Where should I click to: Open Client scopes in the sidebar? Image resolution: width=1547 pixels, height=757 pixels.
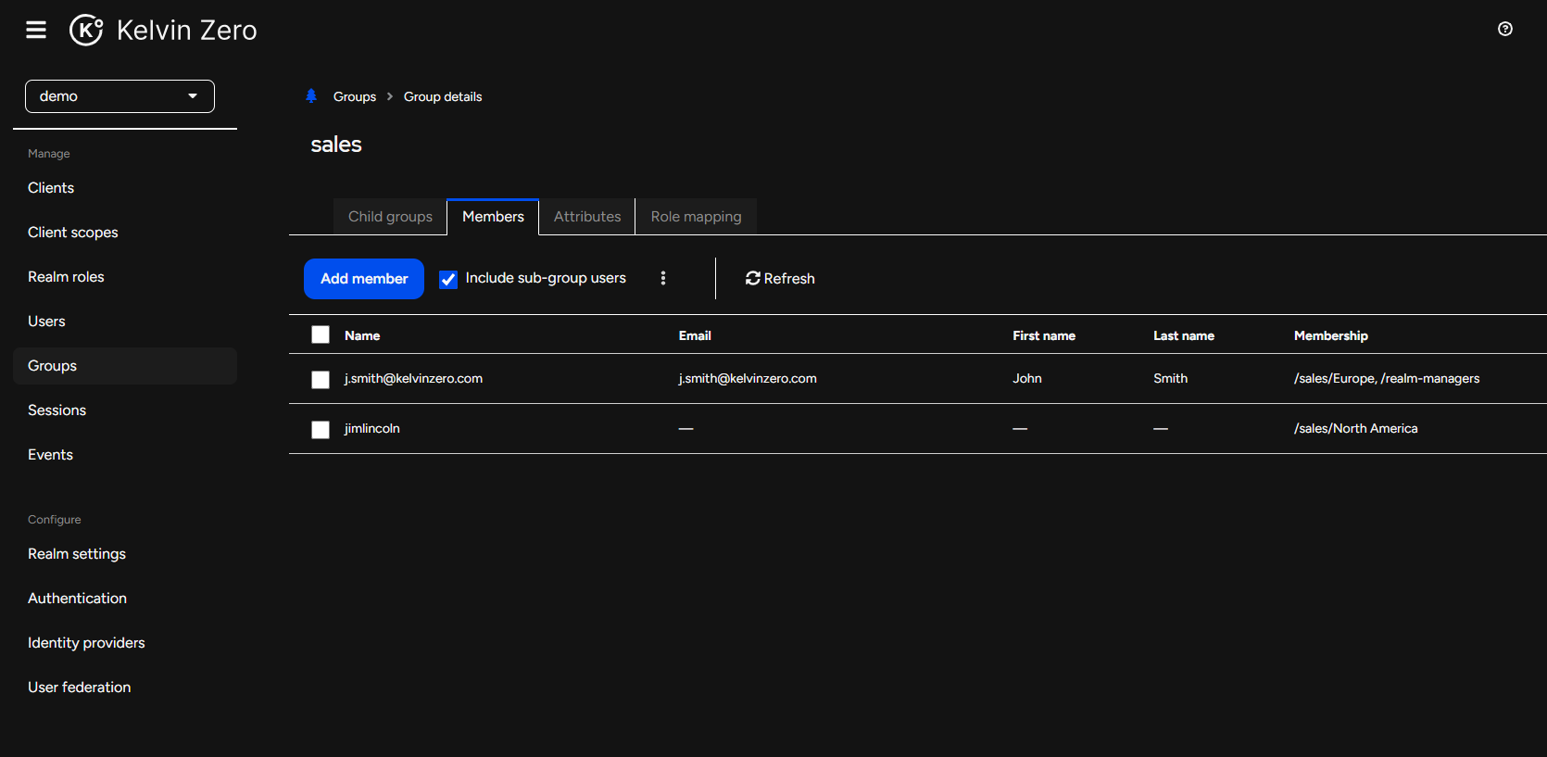(73, 233)
